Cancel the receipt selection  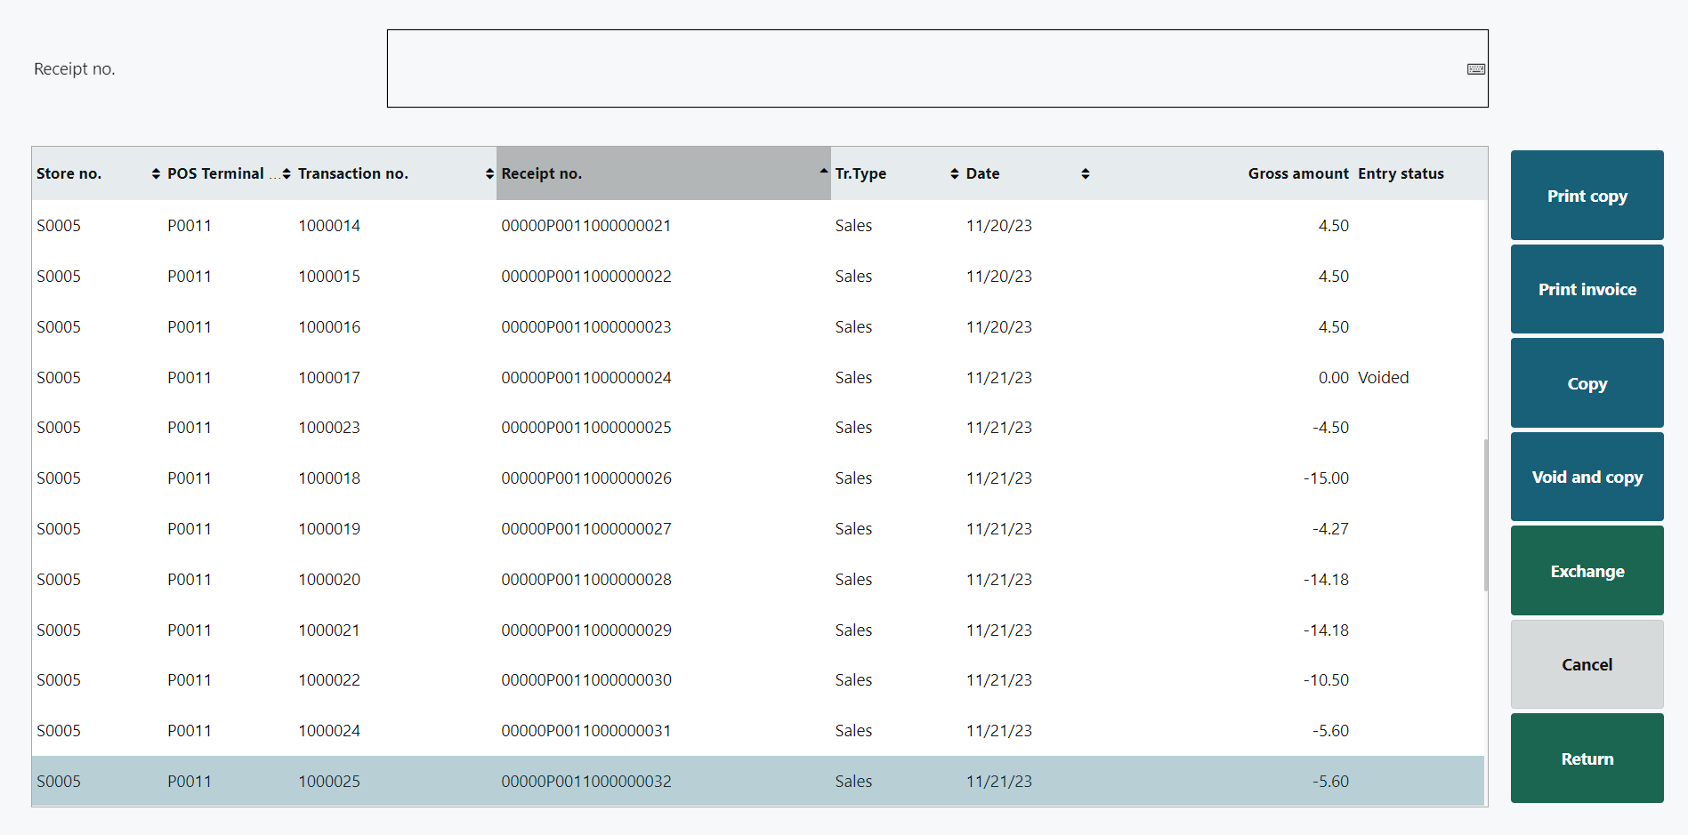pyautogui.click(x=1587, y=664)
